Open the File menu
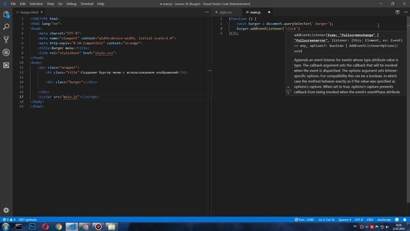This screenshot has width=410, height=231. pyautogui.click(x=13, y=4)
